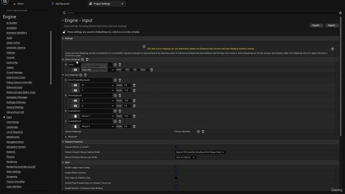Open Rendering settings in sidebar
Viewport: 345px width, 194px height.
[12, 162]
